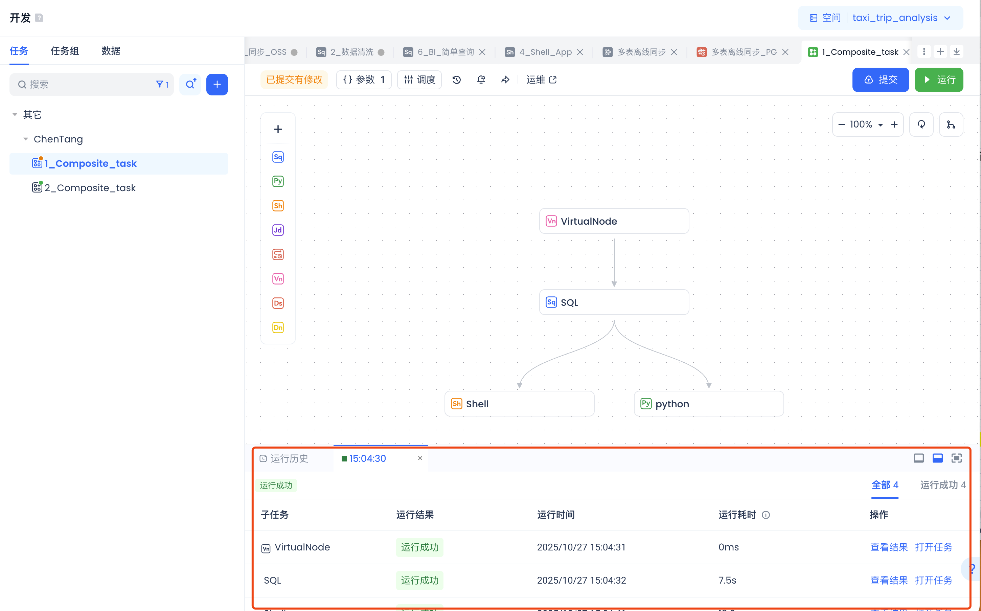
Task: Open 查看结果 link for VirtualNode
Action: 888,547
